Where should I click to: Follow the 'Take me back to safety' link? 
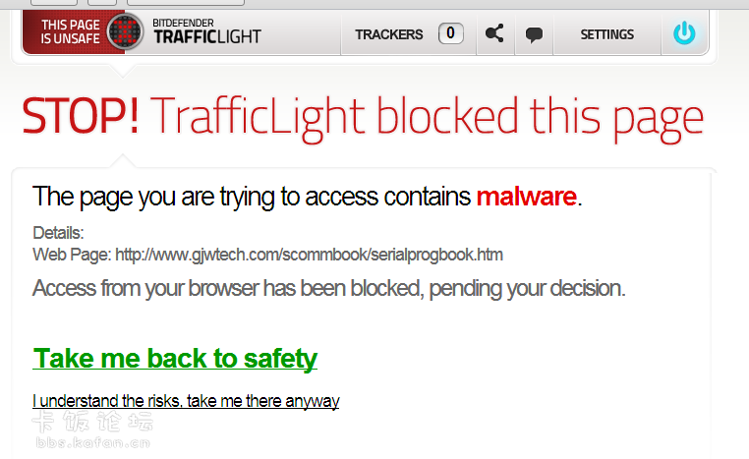point(175,358)
